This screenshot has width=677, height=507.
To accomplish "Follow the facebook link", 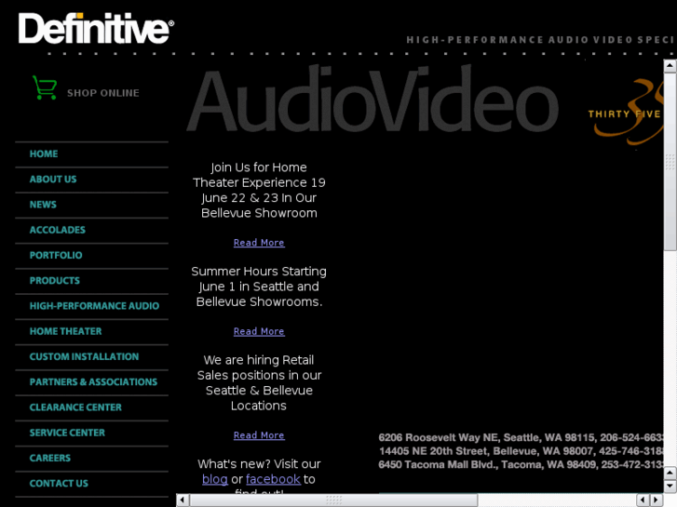I will (273, 479).
